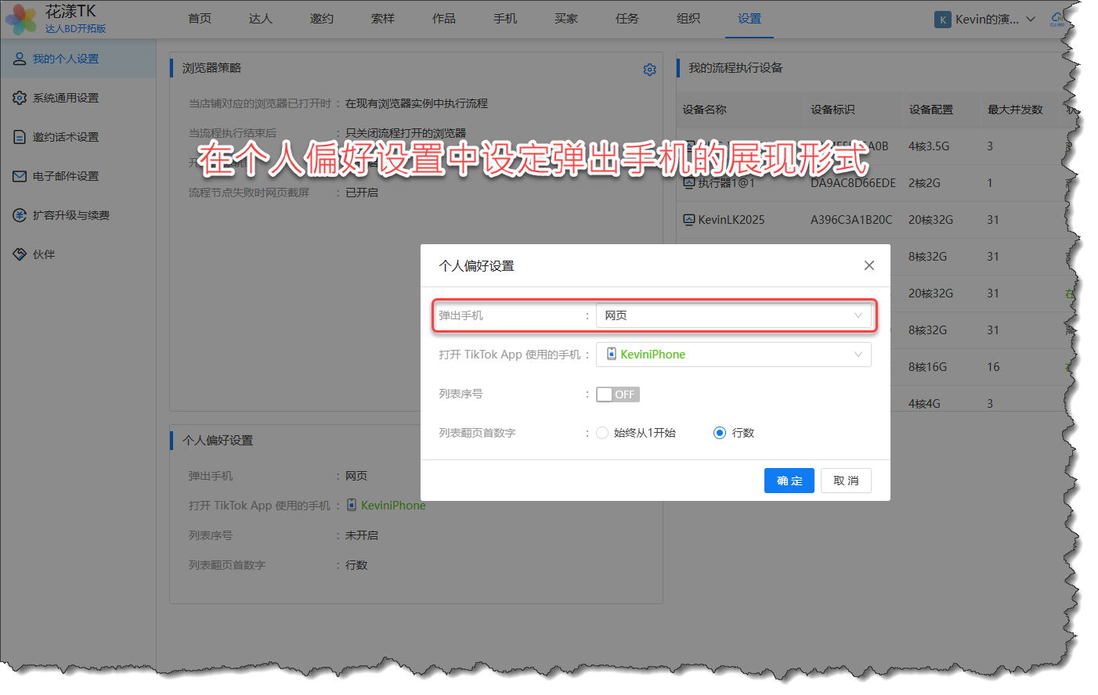Open the KeviniPhone phone selection dropdown
Image resolution: width=1098 pixels, height=695 pixels.
(733, 355)
